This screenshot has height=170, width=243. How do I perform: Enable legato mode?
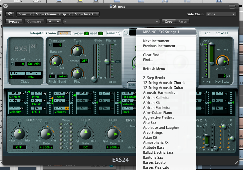(x=37, y=33)
